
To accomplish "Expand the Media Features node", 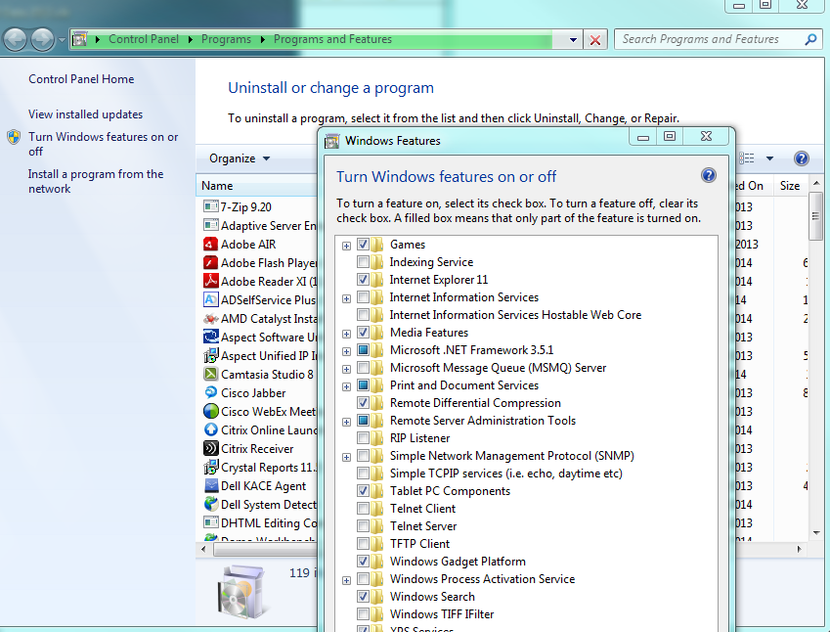I will 346,334.
